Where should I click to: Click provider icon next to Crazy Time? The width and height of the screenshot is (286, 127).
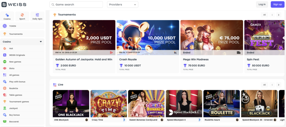(x=124, y=120)
